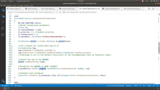Image resolution: width=160 pixels, height=90 pixels.
Task: Click the fox-face tray icon in top bar
Action: point(143,1)
